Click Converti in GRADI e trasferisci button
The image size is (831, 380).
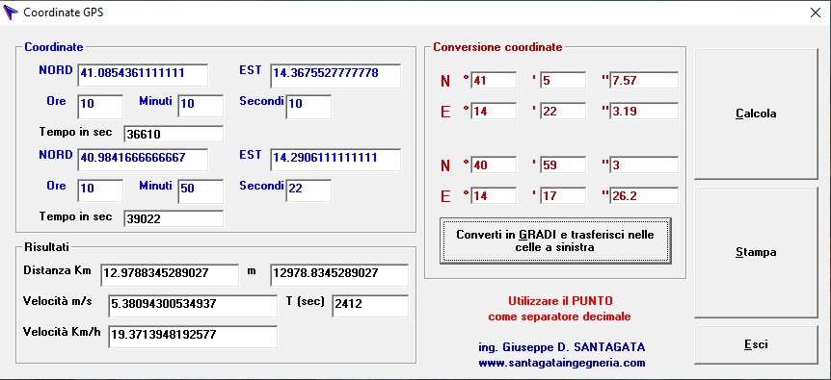pyautogui.click(x=555, y=241)
